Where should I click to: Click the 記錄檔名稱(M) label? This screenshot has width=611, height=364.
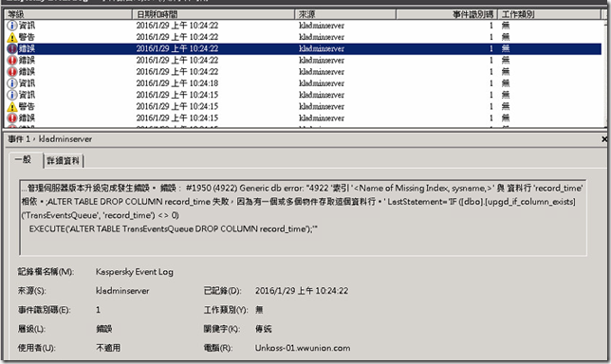[46, 272]
